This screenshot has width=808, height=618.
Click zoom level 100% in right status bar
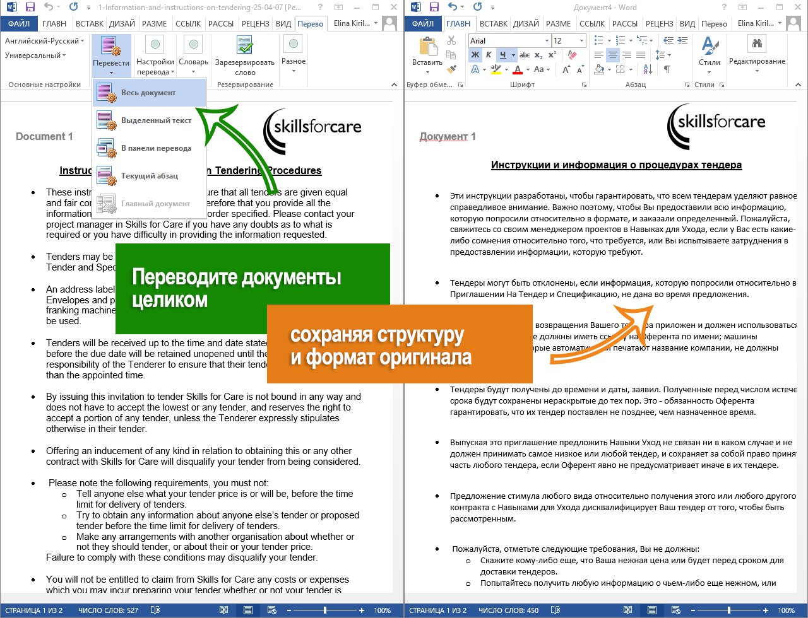coord(786,610)
